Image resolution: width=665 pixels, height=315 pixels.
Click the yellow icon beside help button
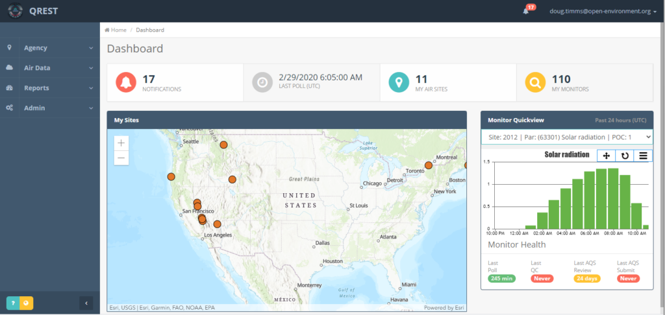coord(26,303)
